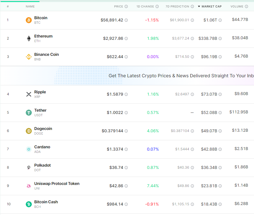Click the Uniswap unicorn logo icon
The image size is (254, 215).
click(x=29, y=186)
